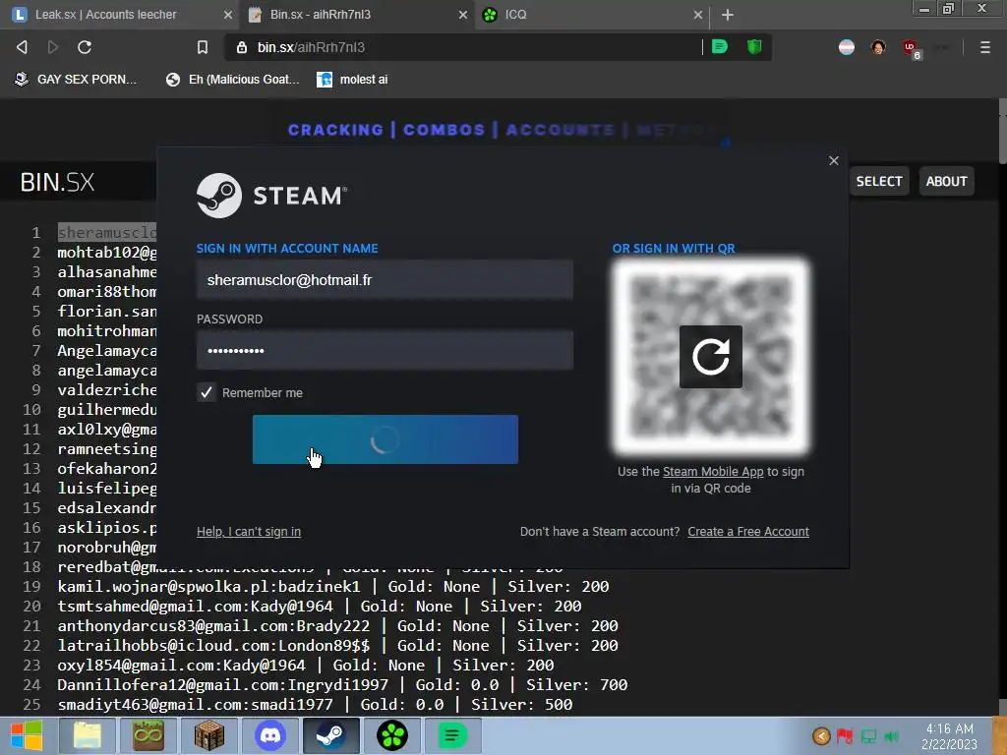Open a new browser tab
The image size is (1007, 755).
[x=727, y=15]
